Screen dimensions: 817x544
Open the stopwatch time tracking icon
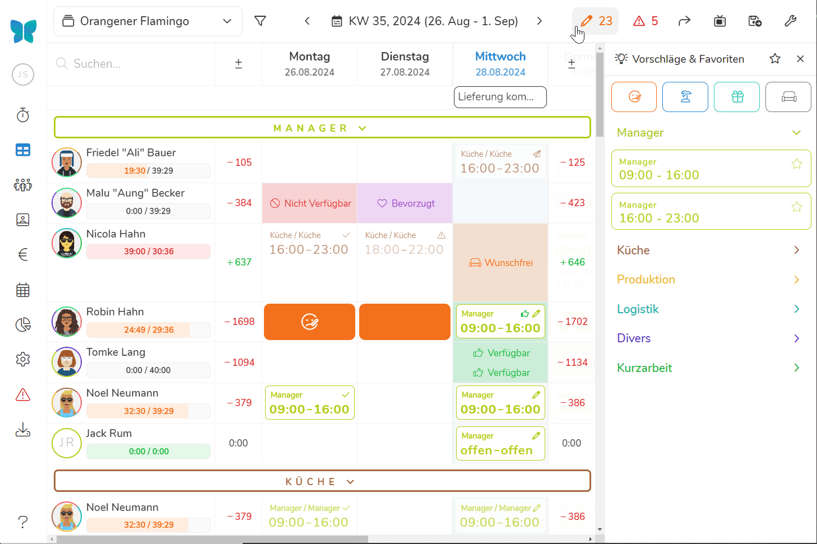23,115
